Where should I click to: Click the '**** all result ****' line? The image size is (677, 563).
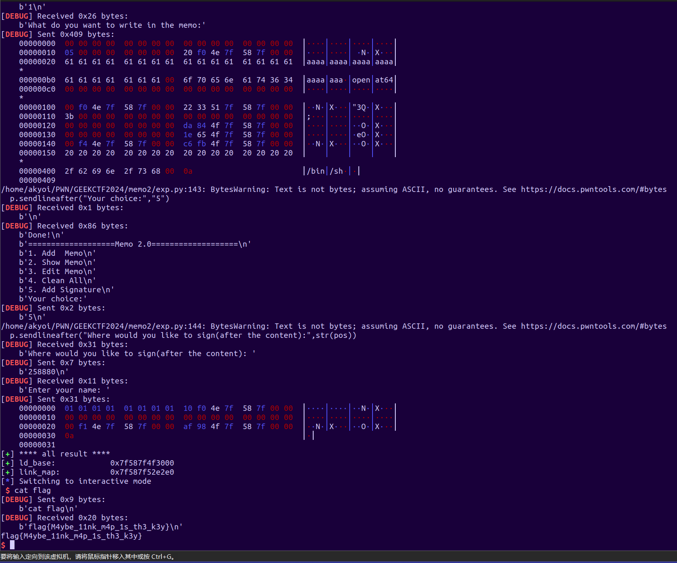(56, 454)
